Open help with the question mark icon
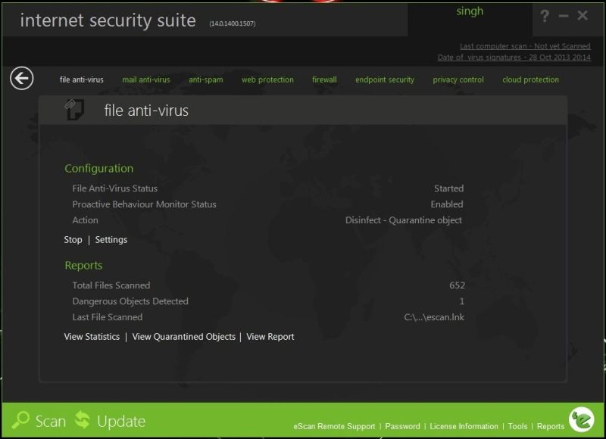The width and height of the screenshot is (606, 439). pos(545,16)
